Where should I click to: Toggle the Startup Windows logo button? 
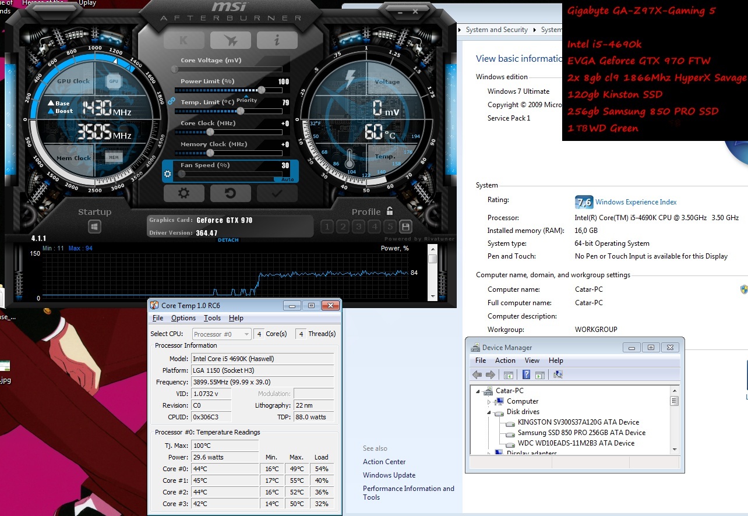[x=94, y=227]
